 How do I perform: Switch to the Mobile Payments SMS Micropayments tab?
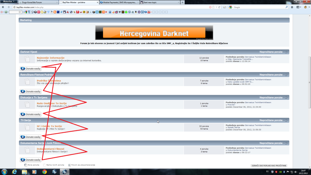tap(119, 2)
